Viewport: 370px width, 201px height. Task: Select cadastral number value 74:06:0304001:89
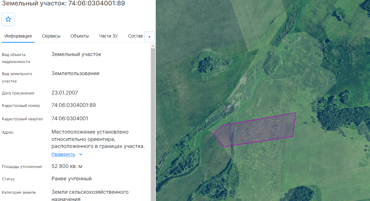74,105
